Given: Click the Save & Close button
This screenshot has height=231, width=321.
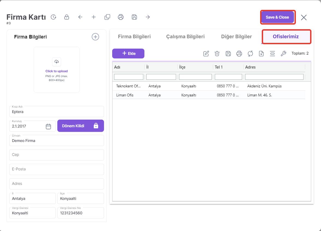Looking at the screenshot, I should tap(277, 17).
